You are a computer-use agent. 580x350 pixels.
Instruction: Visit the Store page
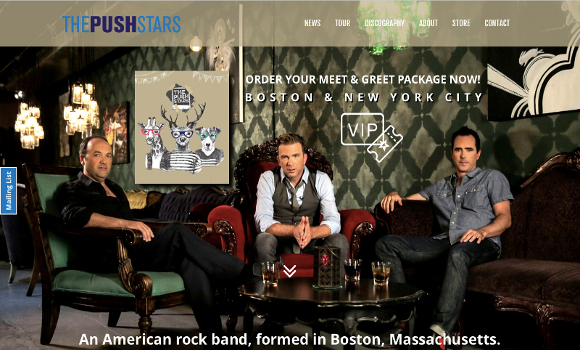point(461,23)
